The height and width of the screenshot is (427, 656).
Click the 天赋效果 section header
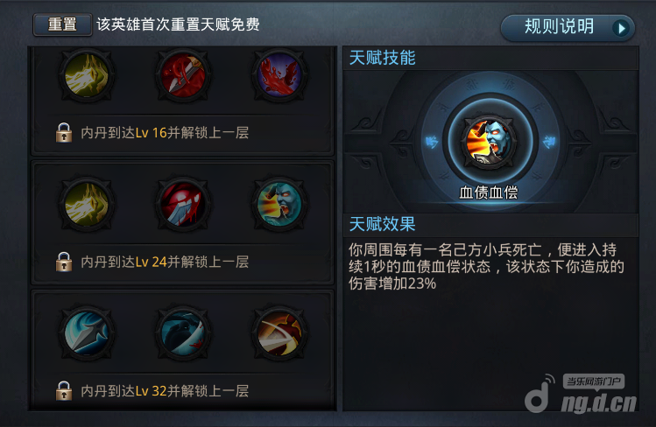(x=382, y=224)
